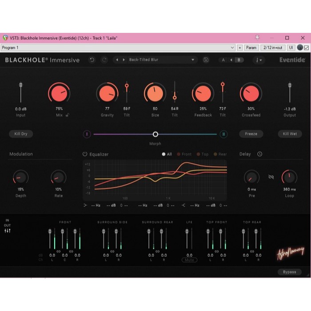
Task: Toggle the Top Rear channel link icon
Action: 252,251
